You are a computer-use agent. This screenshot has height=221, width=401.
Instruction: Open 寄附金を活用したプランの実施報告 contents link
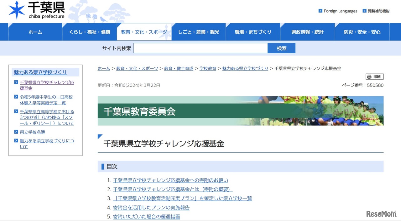(x=151, y=208)
